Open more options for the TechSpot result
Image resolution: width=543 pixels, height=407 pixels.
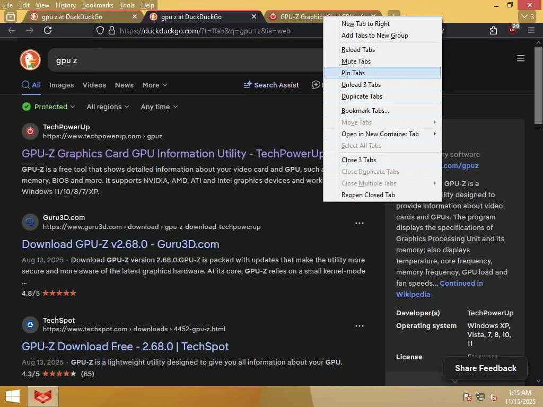[x=360, y=326]
